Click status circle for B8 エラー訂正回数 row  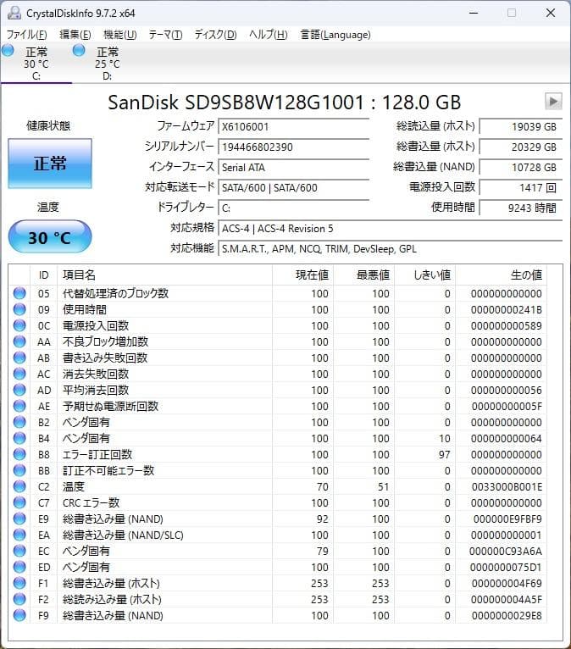coord(19,454)
